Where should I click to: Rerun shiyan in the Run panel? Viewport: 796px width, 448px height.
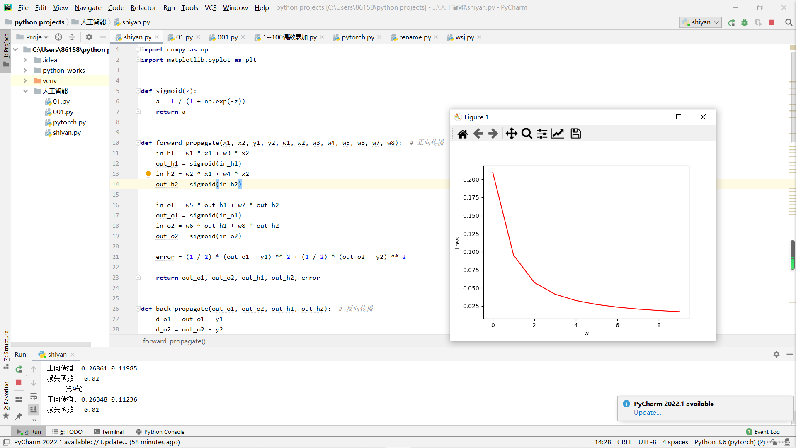[19, 369]
